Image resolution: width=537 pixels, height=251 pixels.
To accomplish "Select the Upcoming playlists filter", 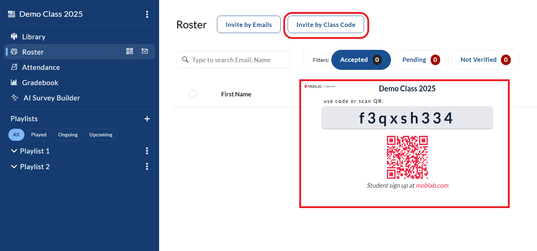I will [x=101, y=135].
